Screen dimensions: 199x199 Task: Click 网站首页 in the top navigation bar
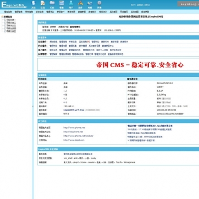pyautogui.click(x=124, y=12)
